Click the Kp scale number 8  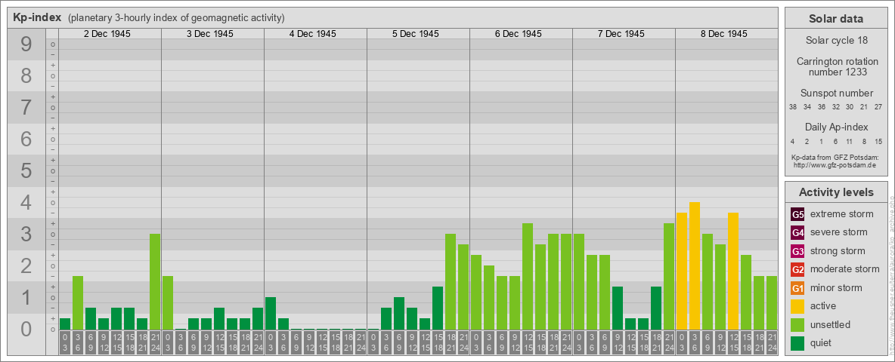26,75
